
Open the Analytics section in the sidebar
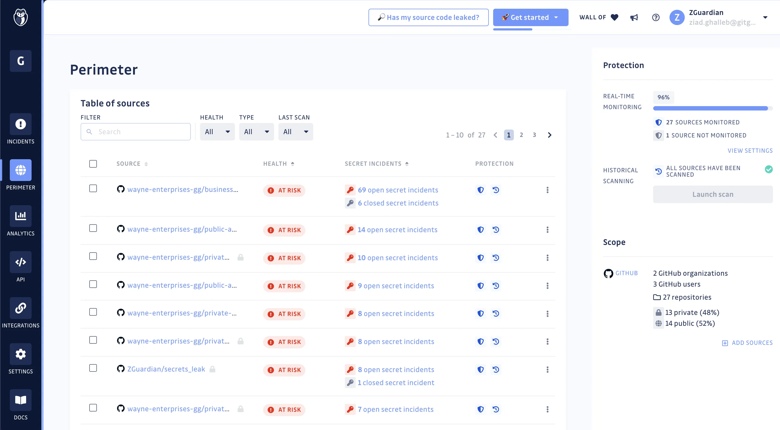click(x=21, y=221)
